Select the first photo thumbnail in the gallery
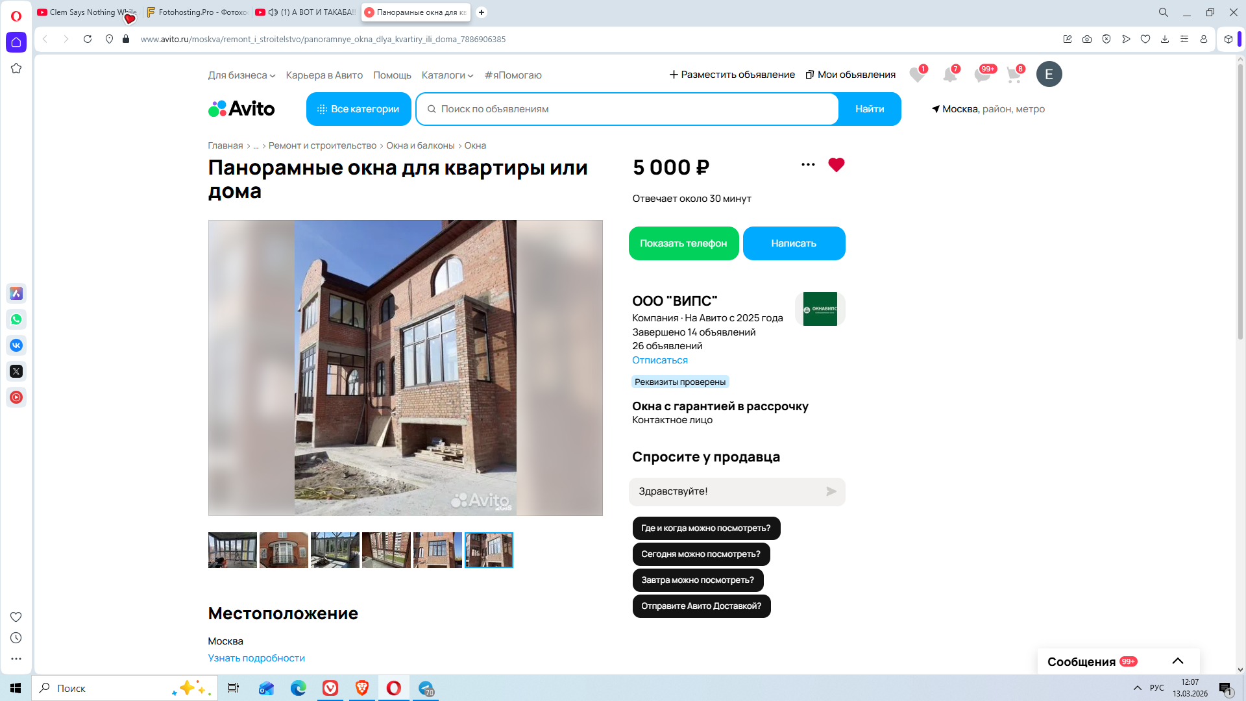Screen dimensions: 1246x701 coord(232,550)
